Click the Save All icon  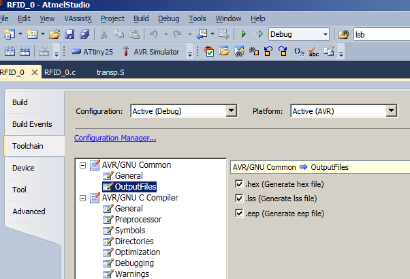[x=84, y=34]
